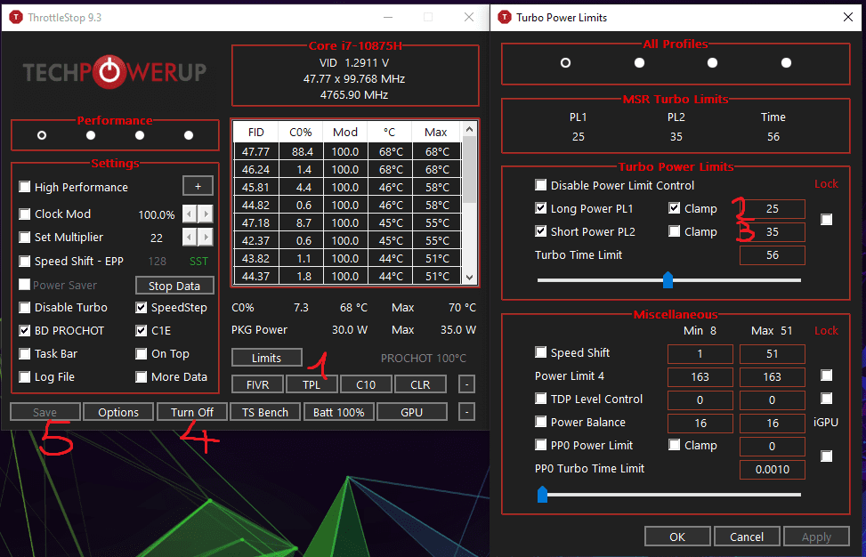This screenshot has height=557, width=866.
Task: Click the GPU button
Action: point(411,412)
